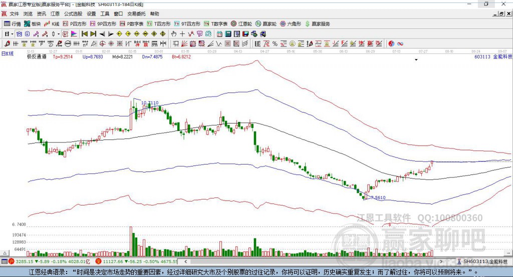Open the P四方形 tool
This screenshot has width=513, height=277.
click(75, 24)
